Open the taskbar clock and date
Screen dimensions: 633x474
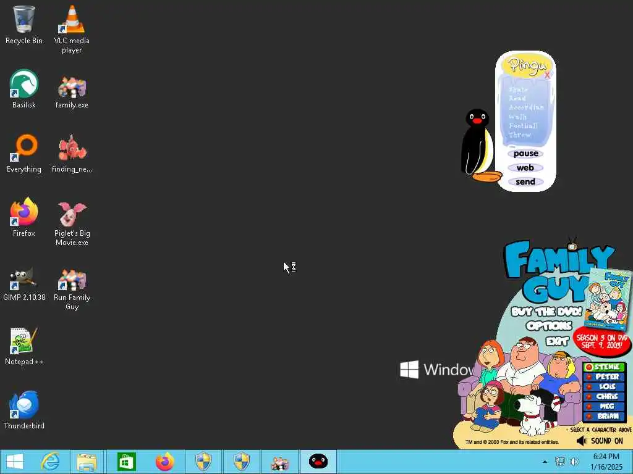pyautogui.click(x=606, y=462)
